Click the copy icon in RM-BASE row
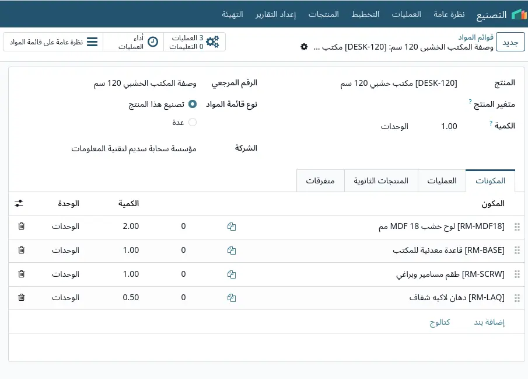Viewport: 528px width, 379px height. (232, 250)
